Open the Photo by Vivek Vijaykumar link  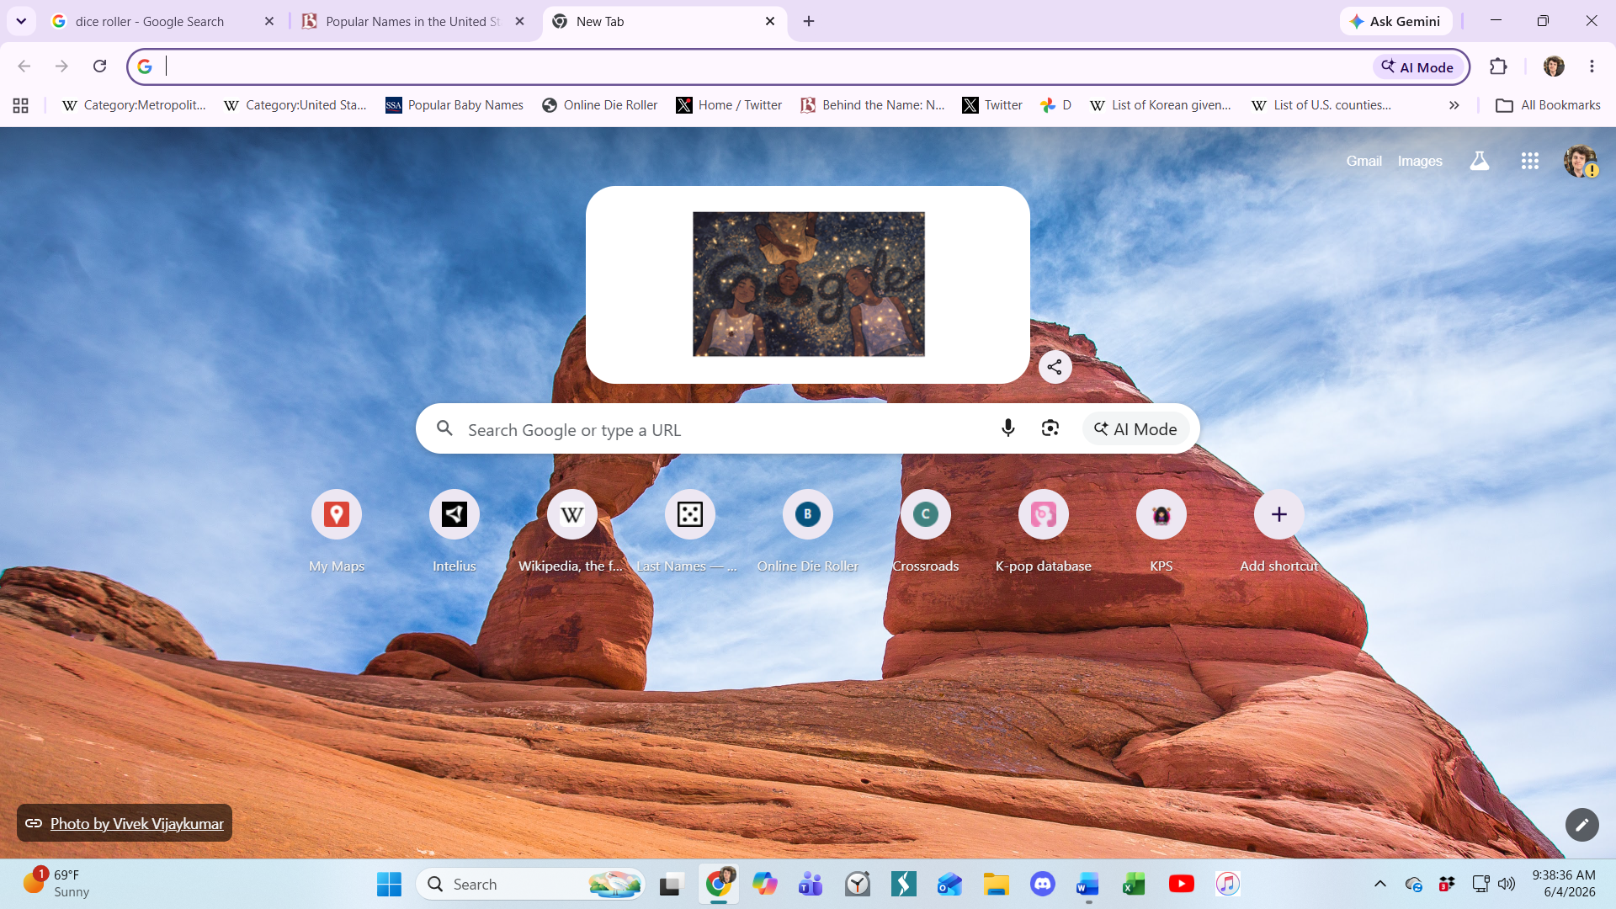125,823
